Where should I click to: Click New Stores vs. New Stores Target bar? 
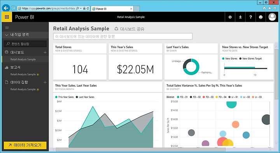(245, 68)
